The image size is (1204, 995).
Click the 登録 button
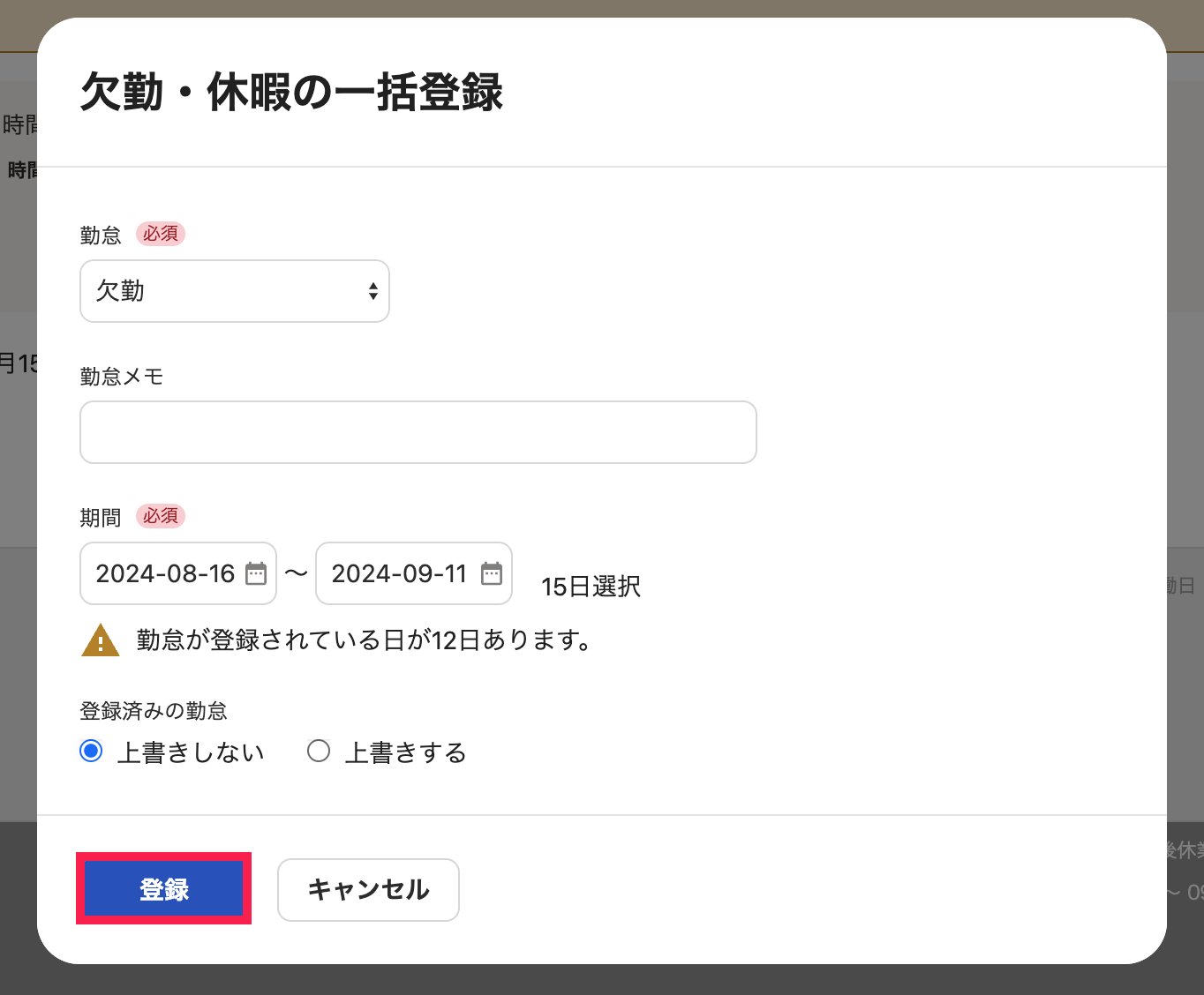pyautogui.click(x=164, y=889)
